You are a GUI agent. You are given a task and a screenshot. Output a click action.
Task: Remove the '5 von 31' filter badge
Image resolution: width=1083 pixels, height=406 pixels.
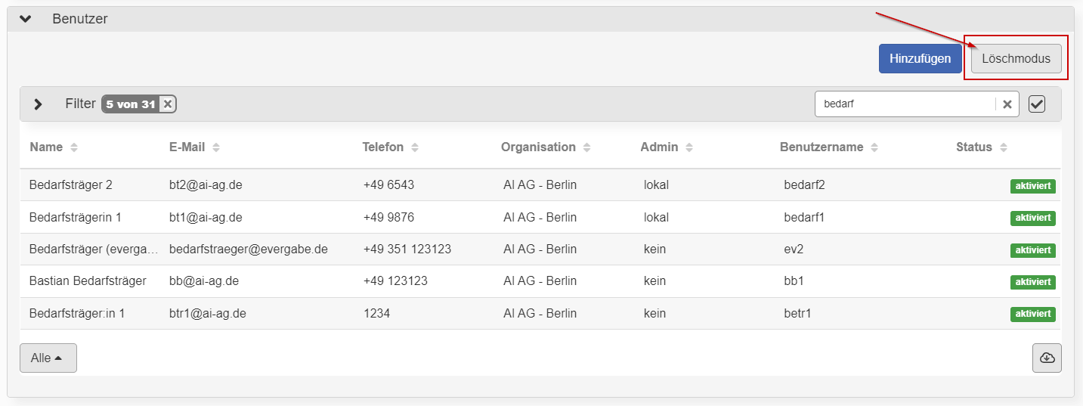tap(168, 104)
